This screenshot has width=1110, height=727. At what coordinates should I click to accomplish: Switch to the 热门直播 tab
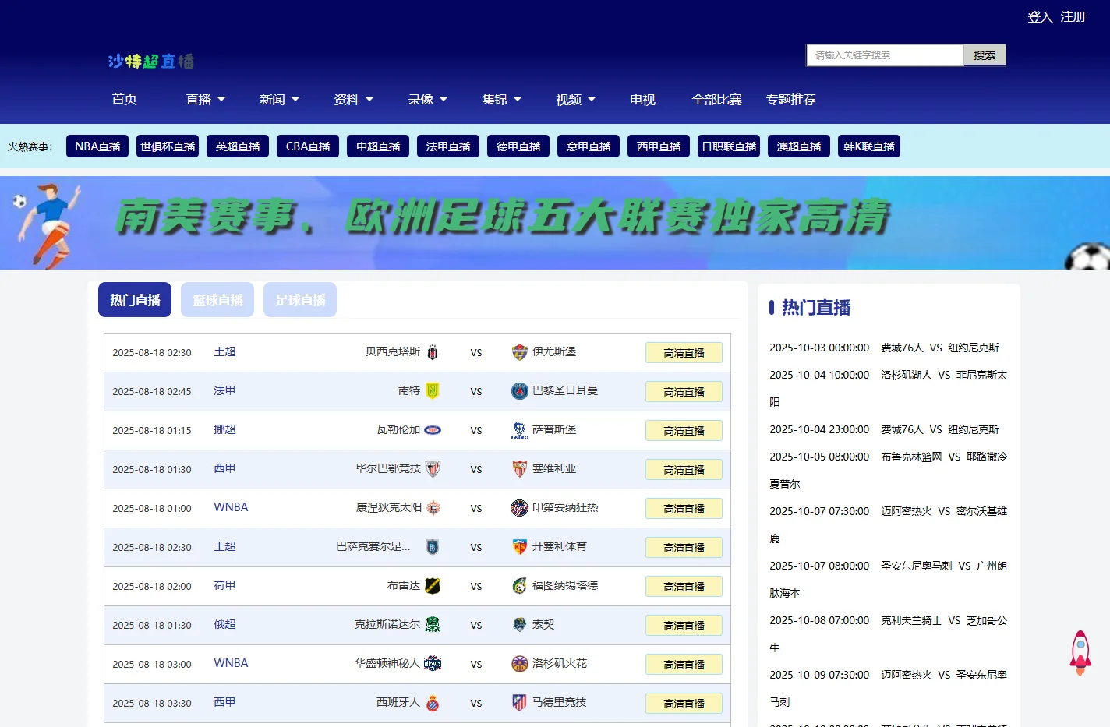click(135, 300)
